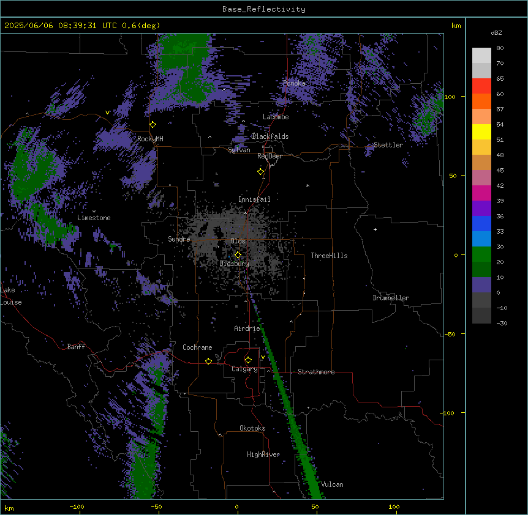Click the yellow diamond marker near RockyMH
Image resolution: width=528 pixels, height=515 pixels.
pos(153,125)
